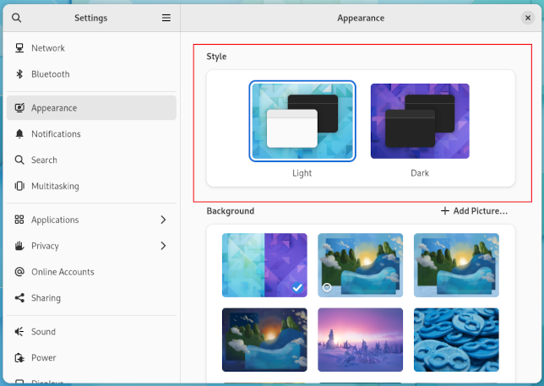Click the Search magnifier icon in sidebar

(x=19, y=160)
